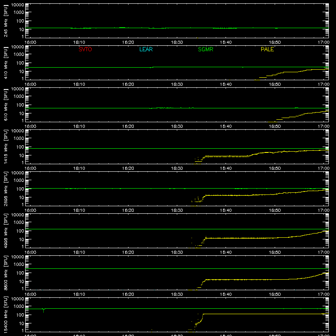Select the 410 MHz [SFU] axis label

point(6,63)
